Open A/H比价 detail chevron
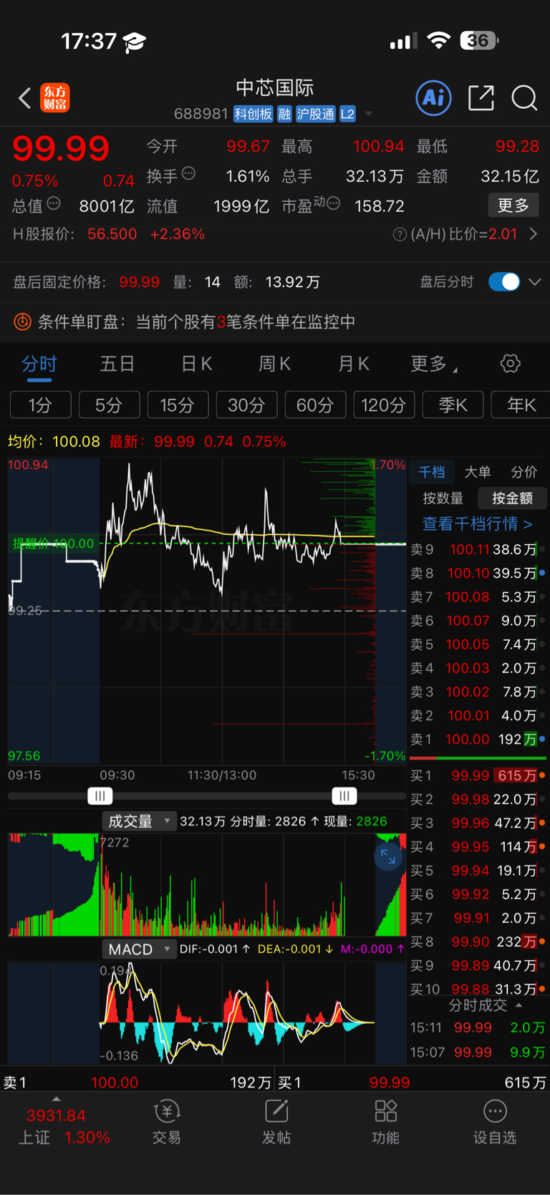This screenshot has width=550, height=1195. 534,234
